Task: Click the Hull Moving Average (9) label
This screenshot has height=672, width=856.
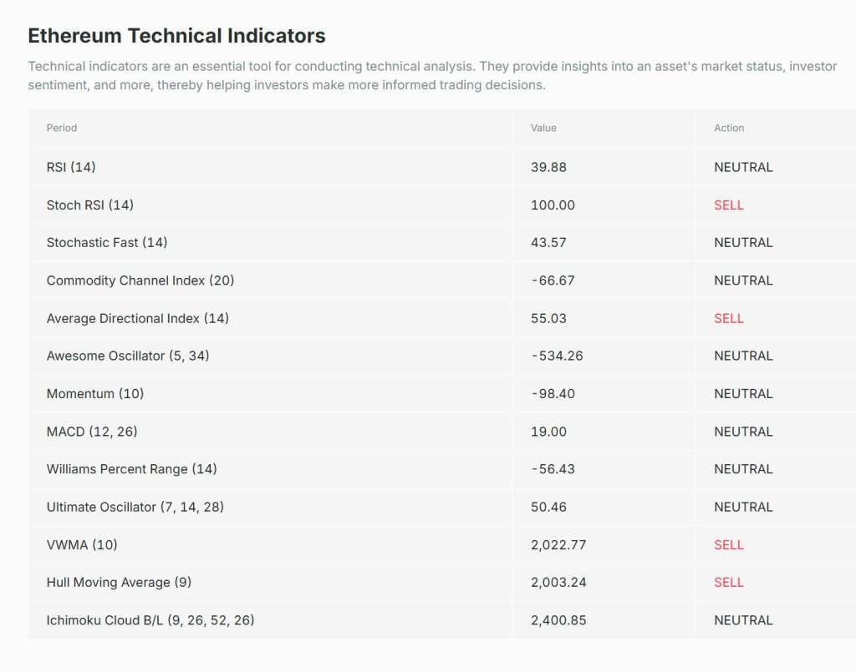Action: pos(119,582)
